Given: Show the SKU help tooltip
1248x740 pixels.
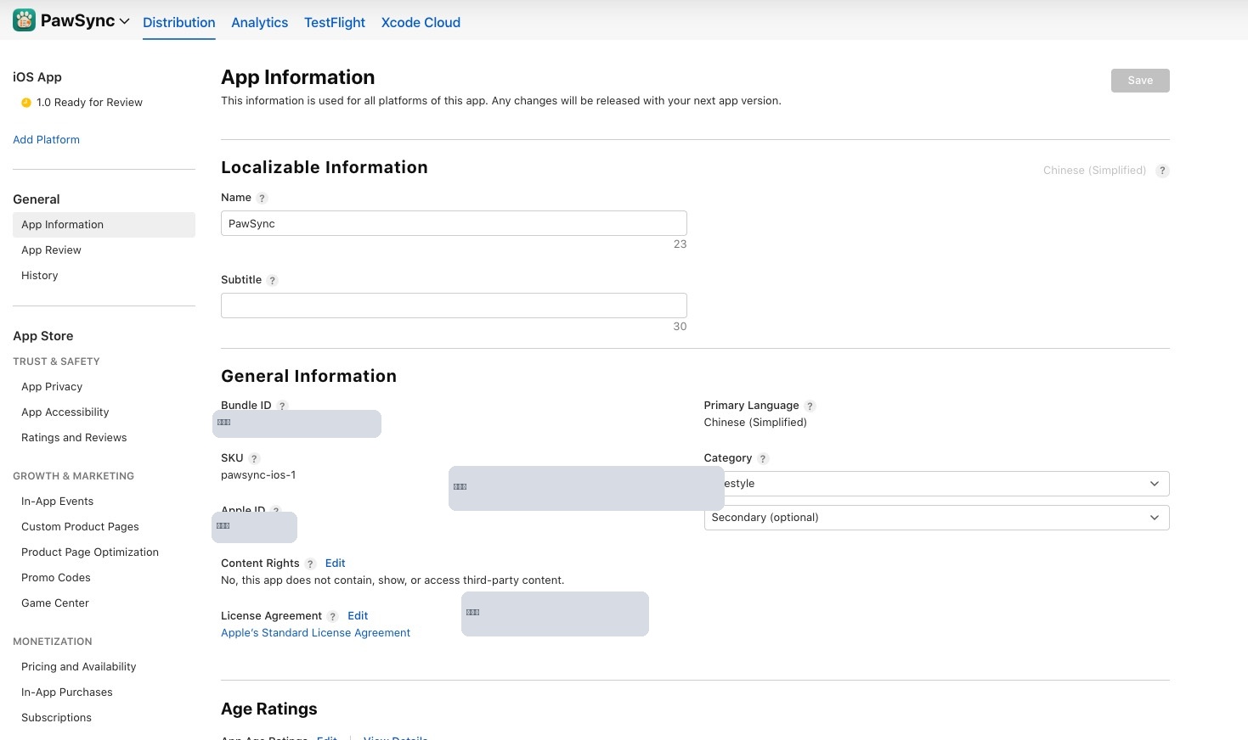Looking at the screenshot, I should click(x=254, y=459).
